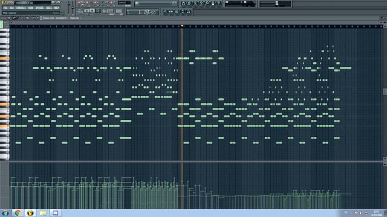Viewport: 387px width, 217px height.
Task: Click the output level monitor panel
Action: click(275, 4)
